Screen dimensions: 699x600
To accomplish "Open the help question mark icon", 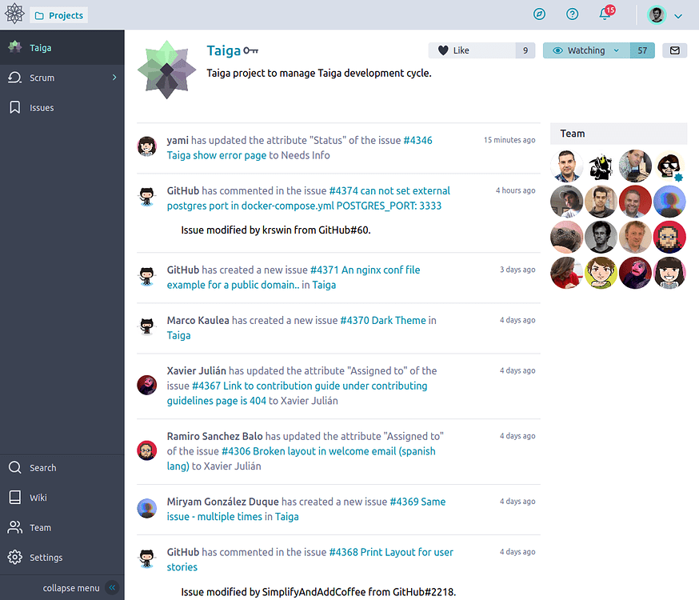I will [572, 14].
